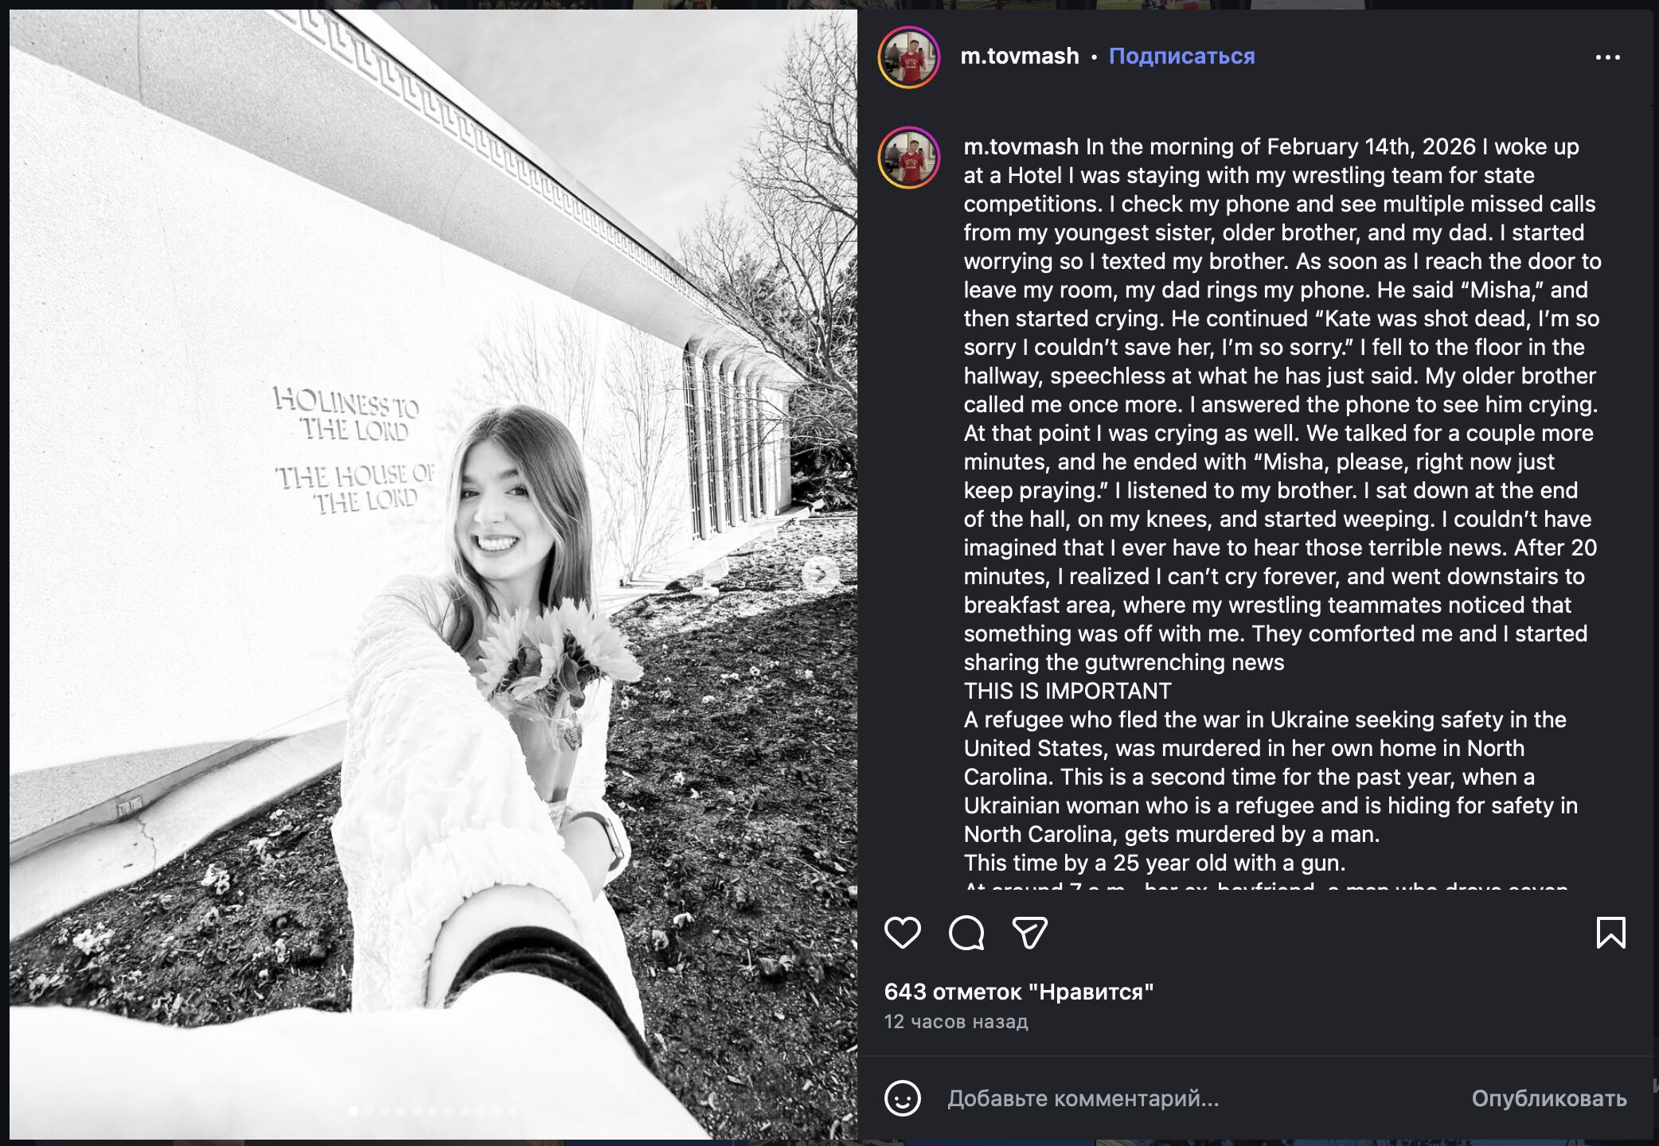Save the post with the bookmark icon

tap(1610, 933)
